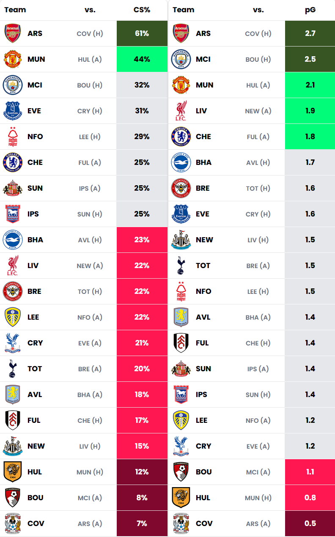Click LIV team name in pG table

tap(201, 111)
